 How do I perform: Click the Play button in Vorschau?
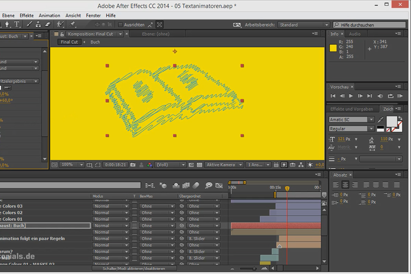coord(351,96)
